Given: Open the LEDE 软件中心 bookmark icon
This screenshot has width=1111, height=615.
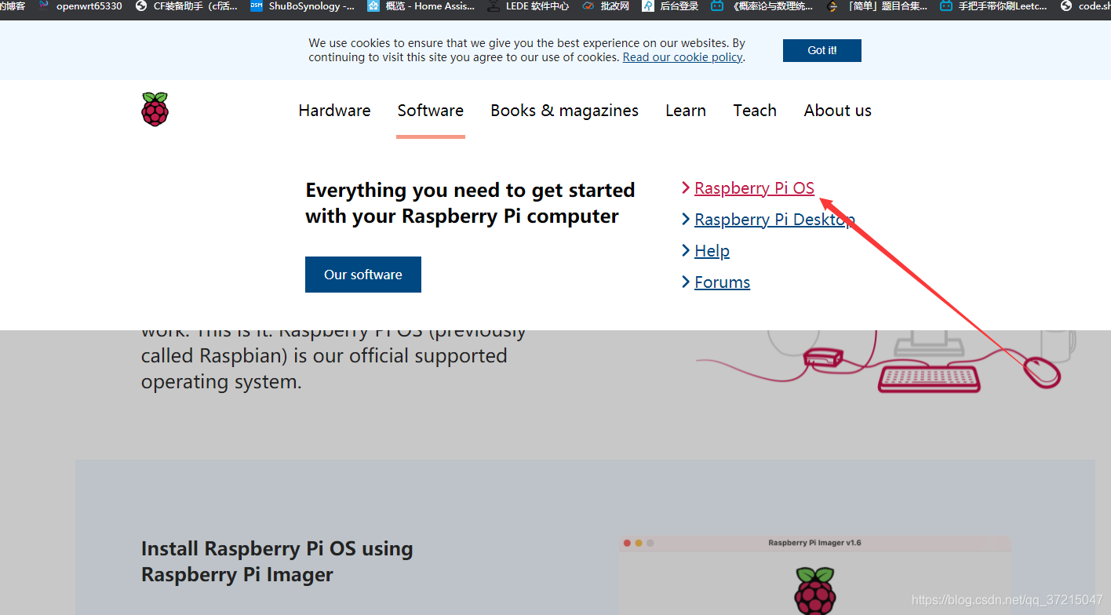Looking at the screenshot, I should (493, 5).
